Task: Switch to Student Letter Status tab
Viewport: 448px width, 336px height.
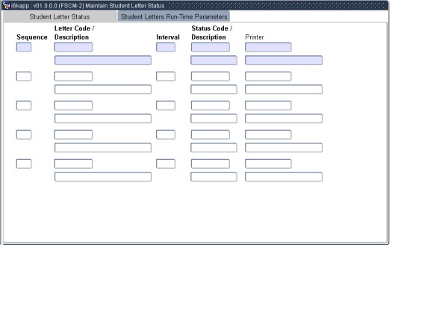Action: pyautogui.click(x=60, y=16)
